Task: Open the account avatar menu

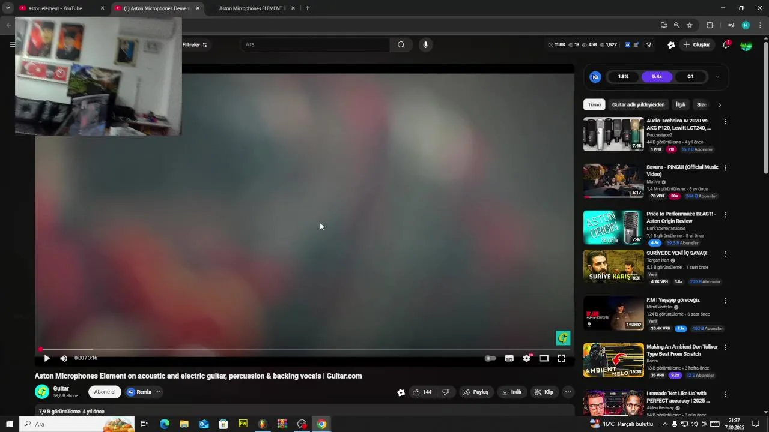Action: (746, 45)
